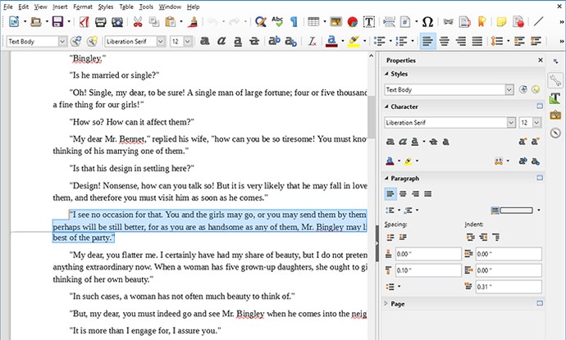
Task: Open line spacing dropdown in toolbar
Action: tap(508, 42)
